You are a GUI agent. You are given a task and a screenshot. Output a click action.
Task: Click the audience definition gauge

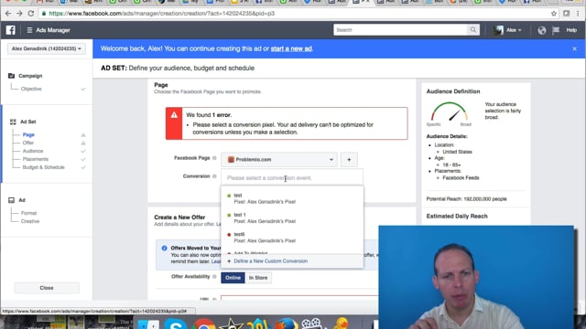point(450,111)
